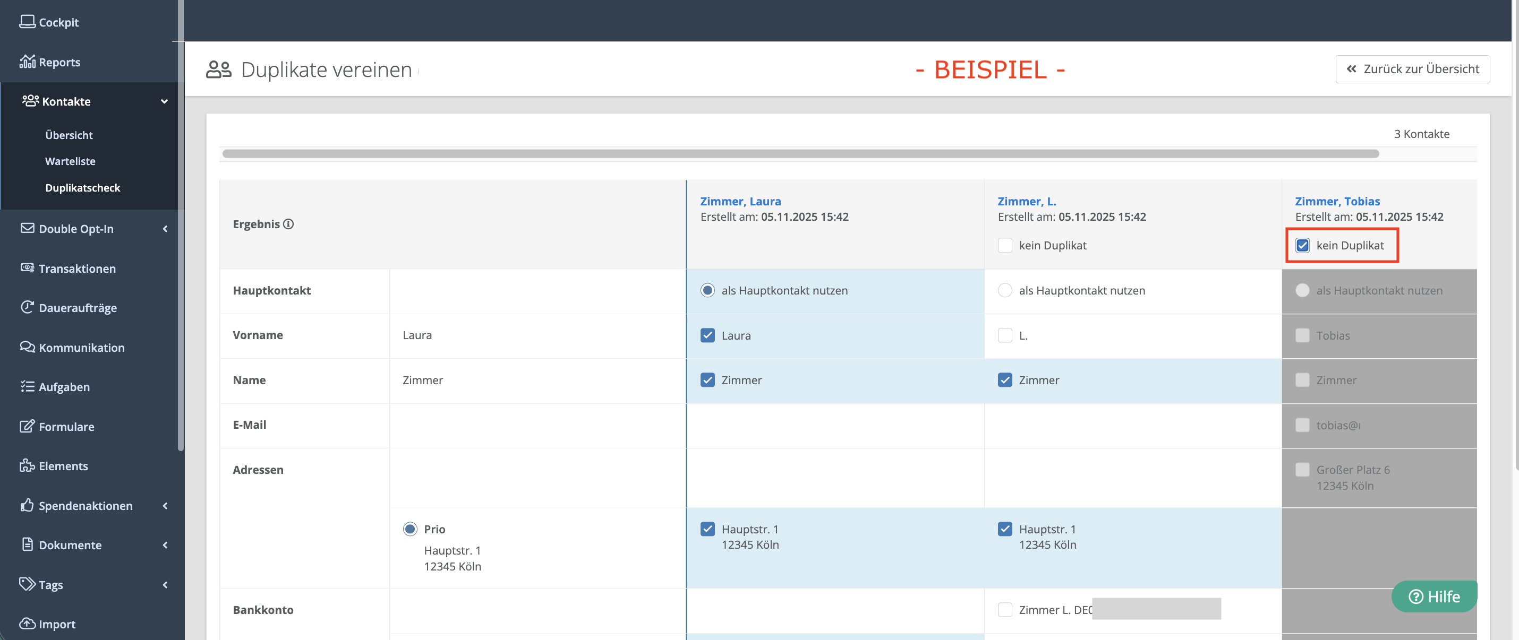Select Zimmer, L. als Hauptkontakt nutzen

click(1005, 290)
